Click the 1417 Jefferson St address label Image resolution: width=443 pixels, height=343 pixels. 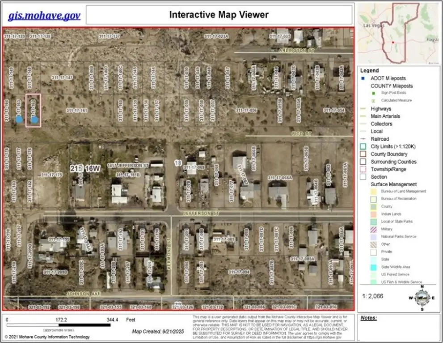[127, 166]
